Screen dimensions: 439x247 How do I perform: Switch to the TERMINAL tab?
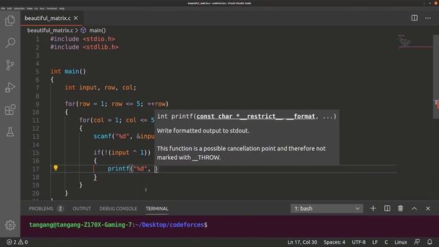pyautogui.click(x=157, y=209)
